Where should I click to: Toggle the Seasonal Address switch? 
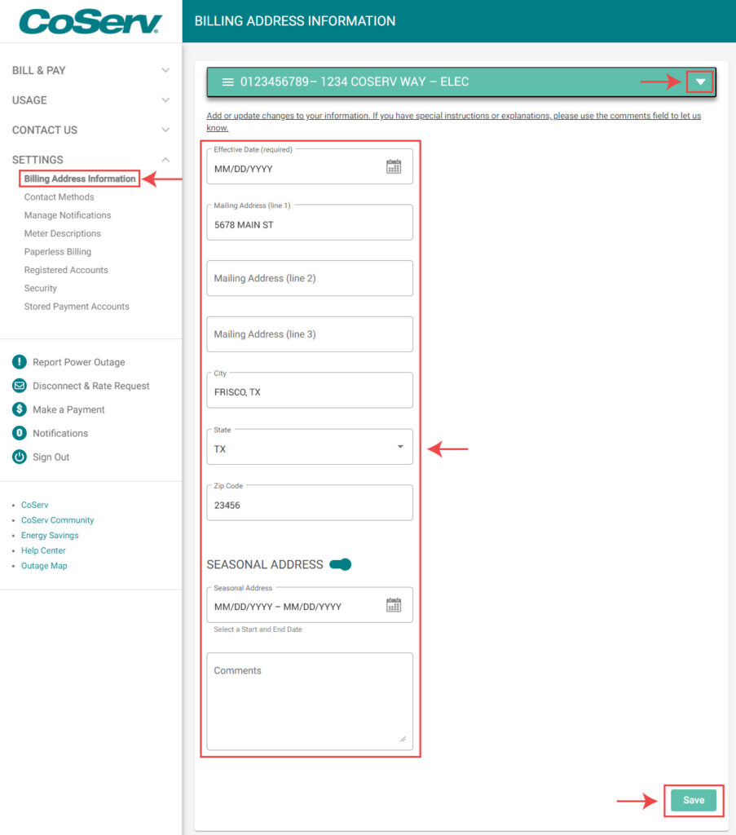tap(341, 564)
